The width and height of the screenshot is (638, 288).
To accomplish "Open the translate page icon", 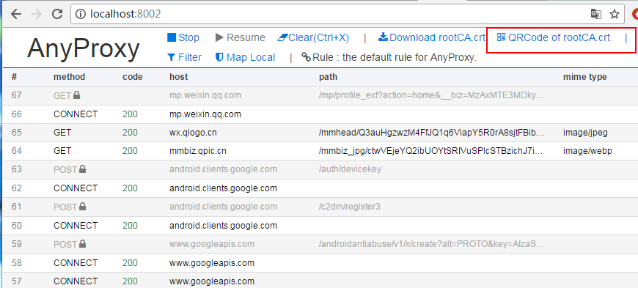I will click(596, 14).
